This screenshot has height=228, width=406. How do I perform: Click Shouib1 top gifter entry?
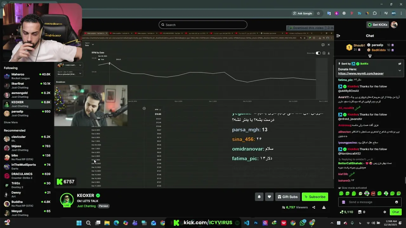point(355,47)
